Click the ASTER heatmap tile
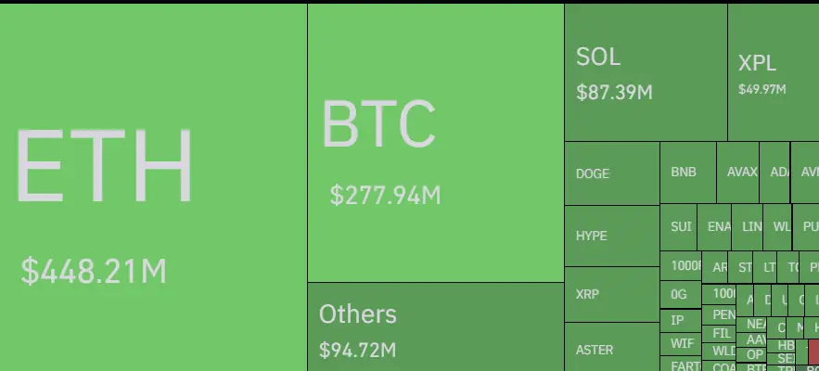Screen dimensions: 819x371 [611, 347]
